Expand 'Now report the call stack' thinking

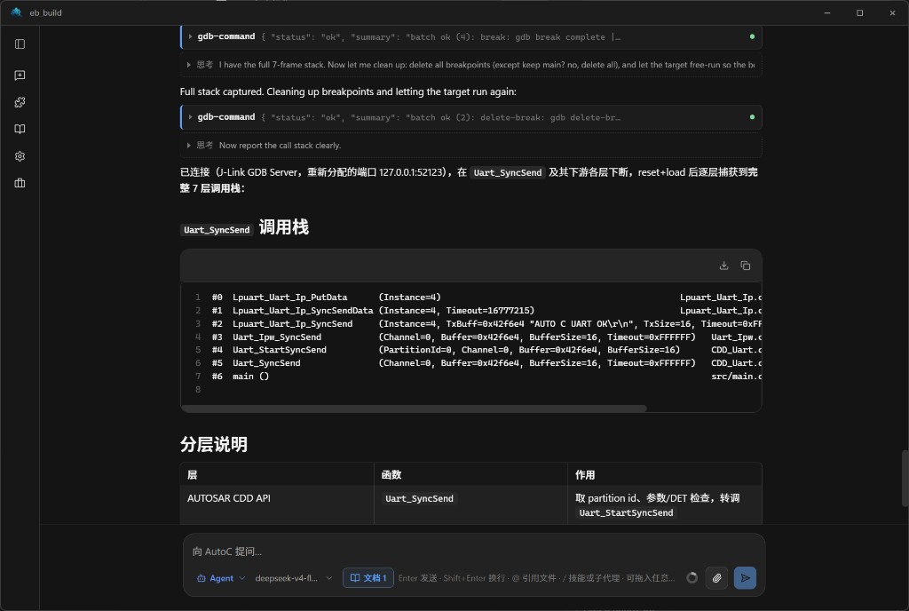click(x=470, y=146)
